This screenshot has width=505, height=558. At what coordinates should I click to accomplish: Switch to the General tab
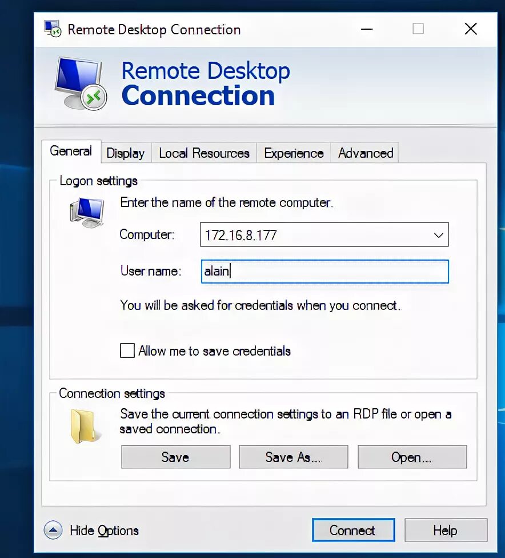pyautogui.click(x=71, y=152)
